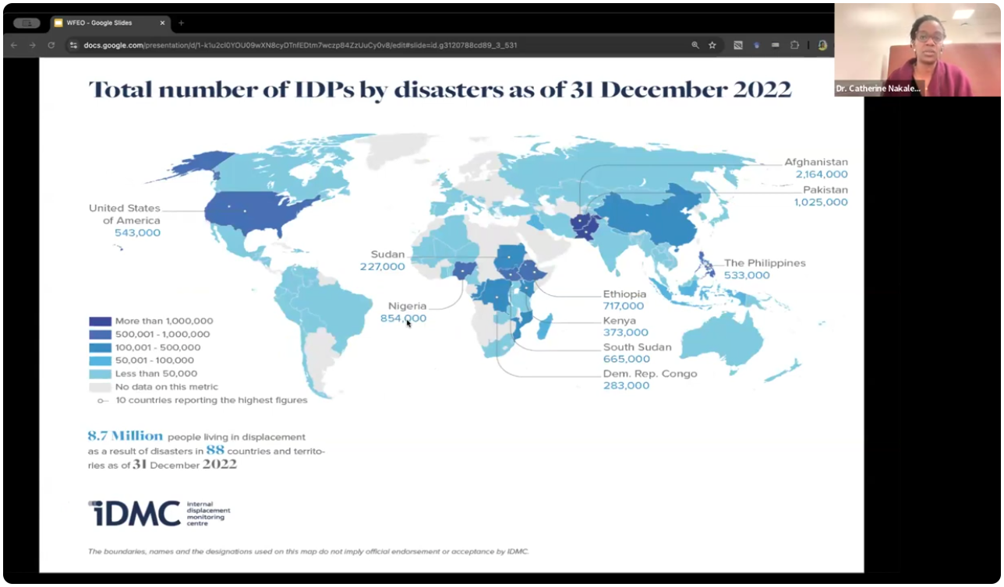Open the zoom magnifier in address bar
1004x587 pixels.
point(695,45)
